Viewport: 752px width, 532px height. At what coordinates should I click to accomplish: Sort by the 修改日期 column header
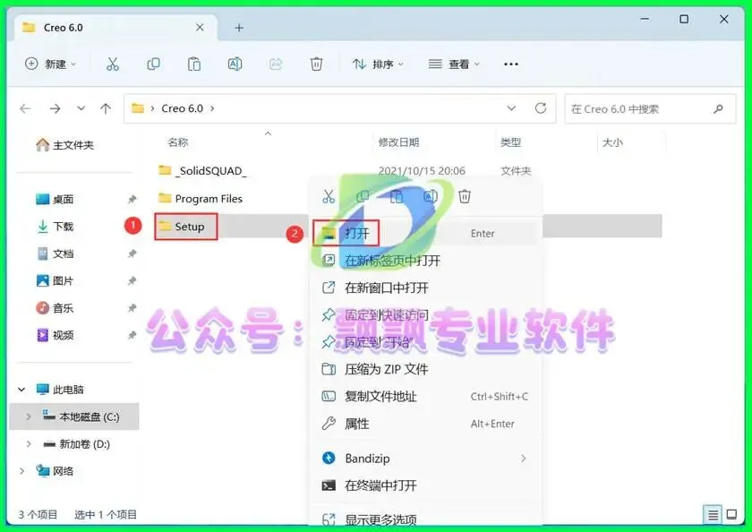pyautogui.click(x=398, y=142)
